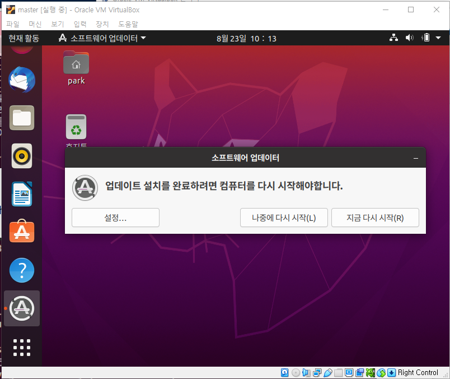Viewport: 450px width, 379px height.
Task: Click the VirtualBox mouse integration status icon
Action: click(x=381, y=373)
